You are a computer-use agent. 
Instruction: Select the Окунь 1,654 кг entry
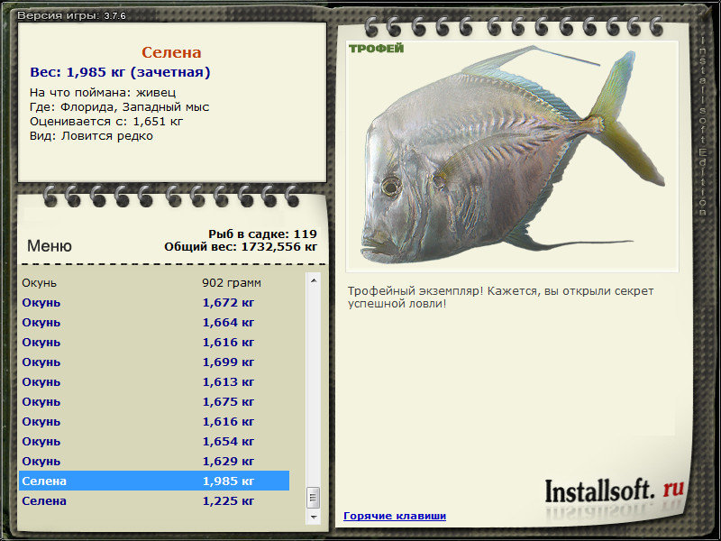[154, 441]
